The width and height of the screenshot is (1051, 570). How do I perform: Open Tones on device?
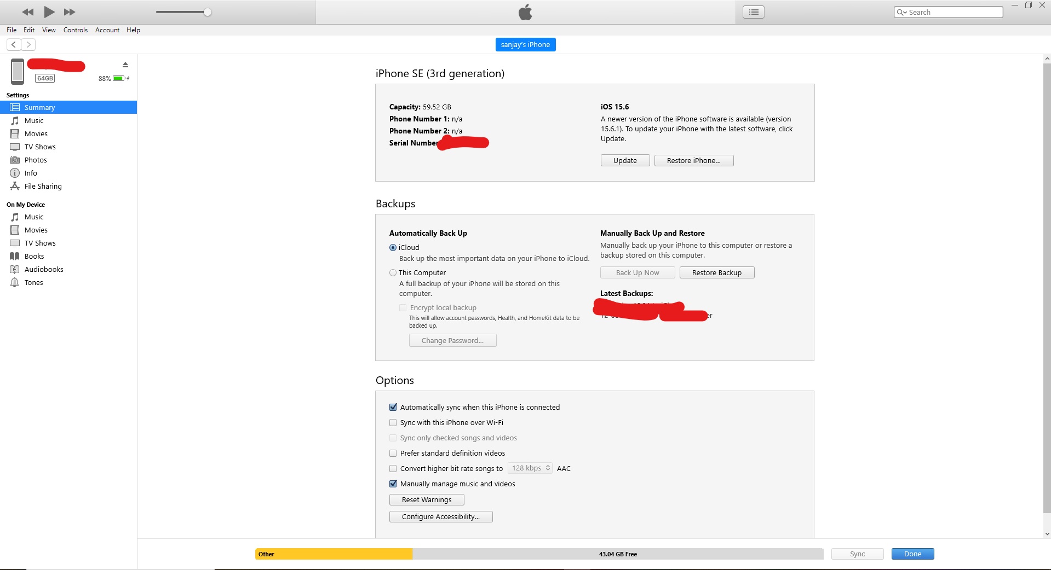68,282
